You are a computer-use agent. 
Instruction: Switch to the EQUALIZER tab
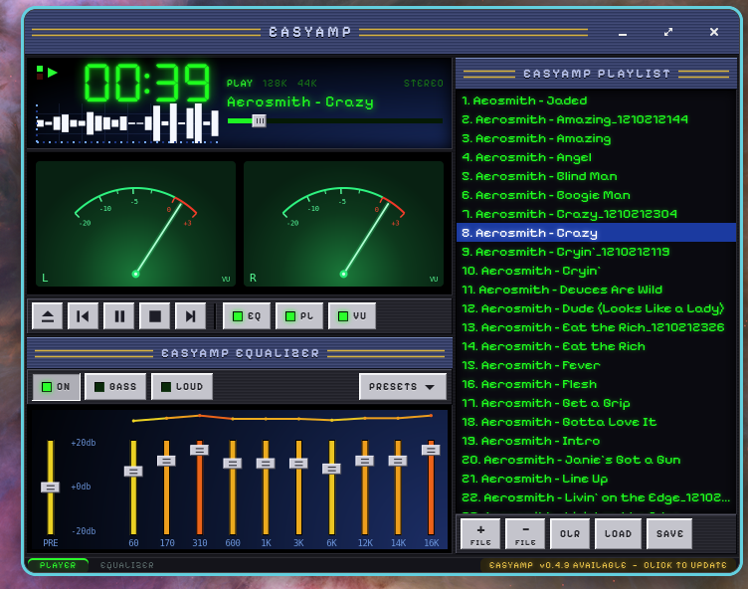pos(127,565)
